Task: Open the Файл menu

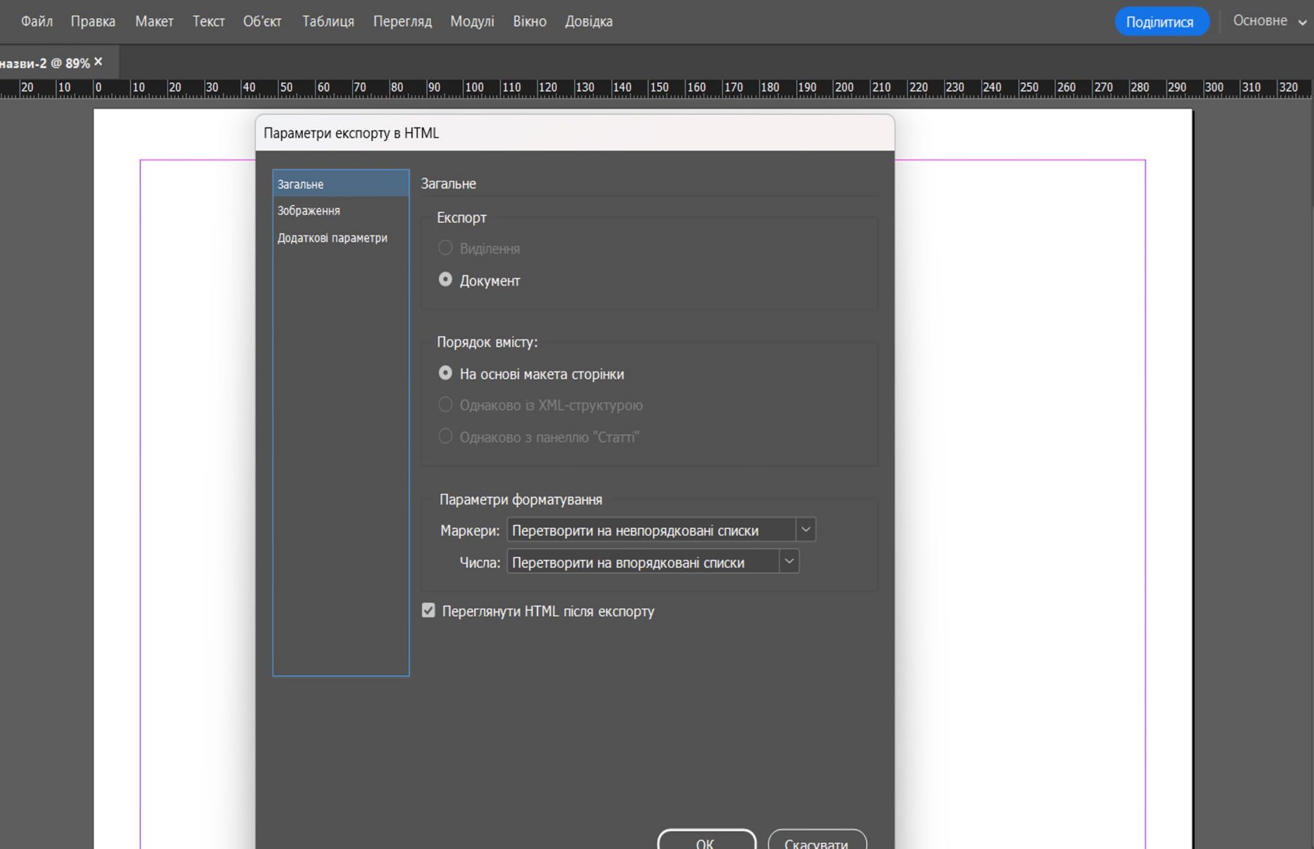Action: pyautogui.click(x=36, y=21)
